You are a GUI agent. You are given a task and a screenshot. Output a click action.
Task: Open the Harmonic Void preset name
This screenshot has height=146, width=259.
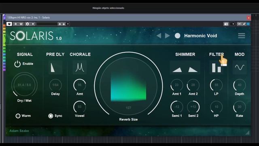tap(201, 36)
